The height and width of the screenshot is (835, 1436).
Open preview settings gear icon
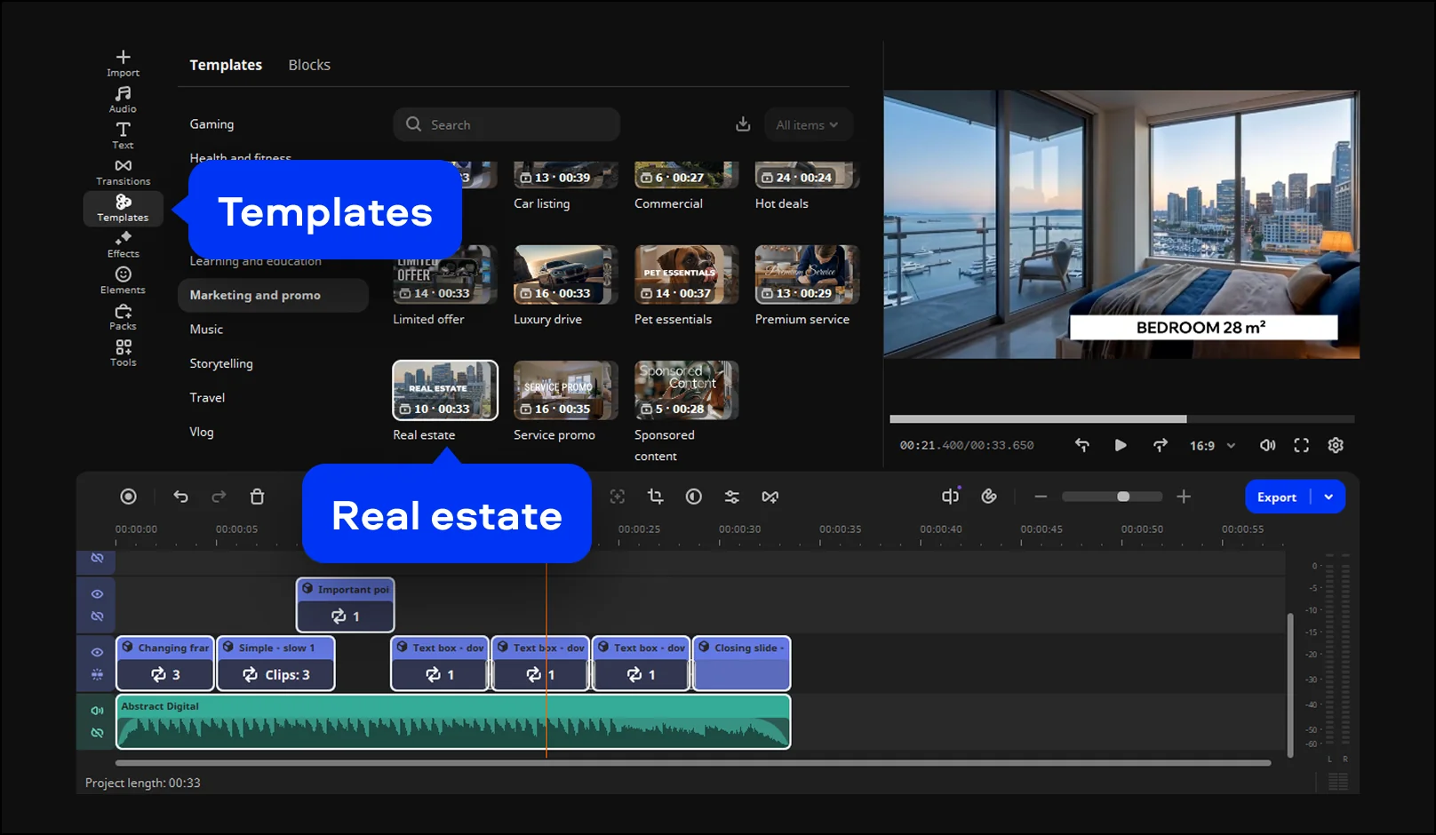[x=1336, y=445]
